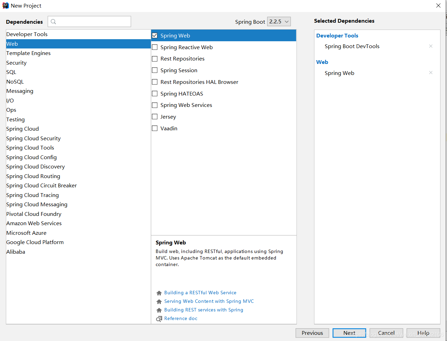Choose the Ops category

pyautogui.click(x=79, y=110)
